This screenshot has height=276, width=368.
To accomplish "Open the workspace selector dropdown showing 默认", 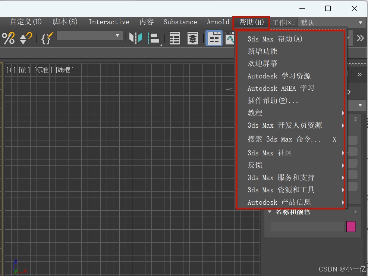I will [x=331, y=22].
